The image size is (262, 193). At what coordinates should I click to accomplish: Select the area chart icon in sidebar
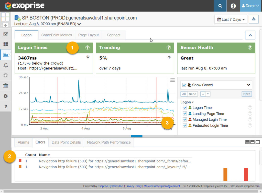pyautogui.click(x=6, y=55)
